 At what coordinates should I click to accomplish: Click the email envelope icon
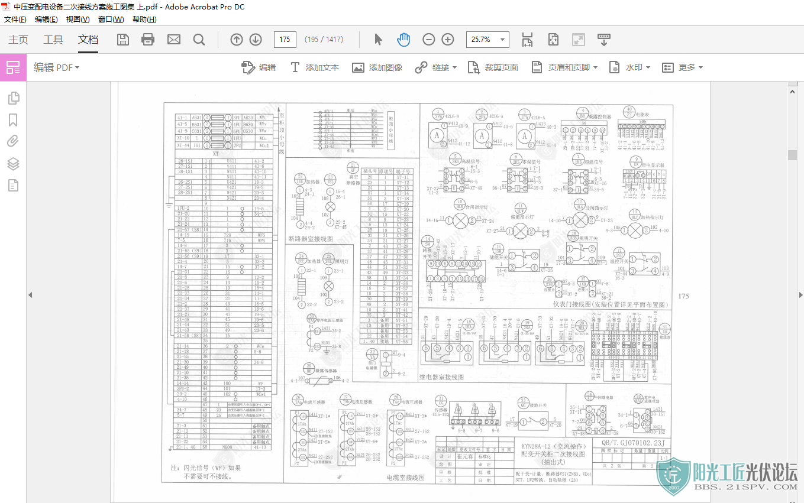pos(174,40)
